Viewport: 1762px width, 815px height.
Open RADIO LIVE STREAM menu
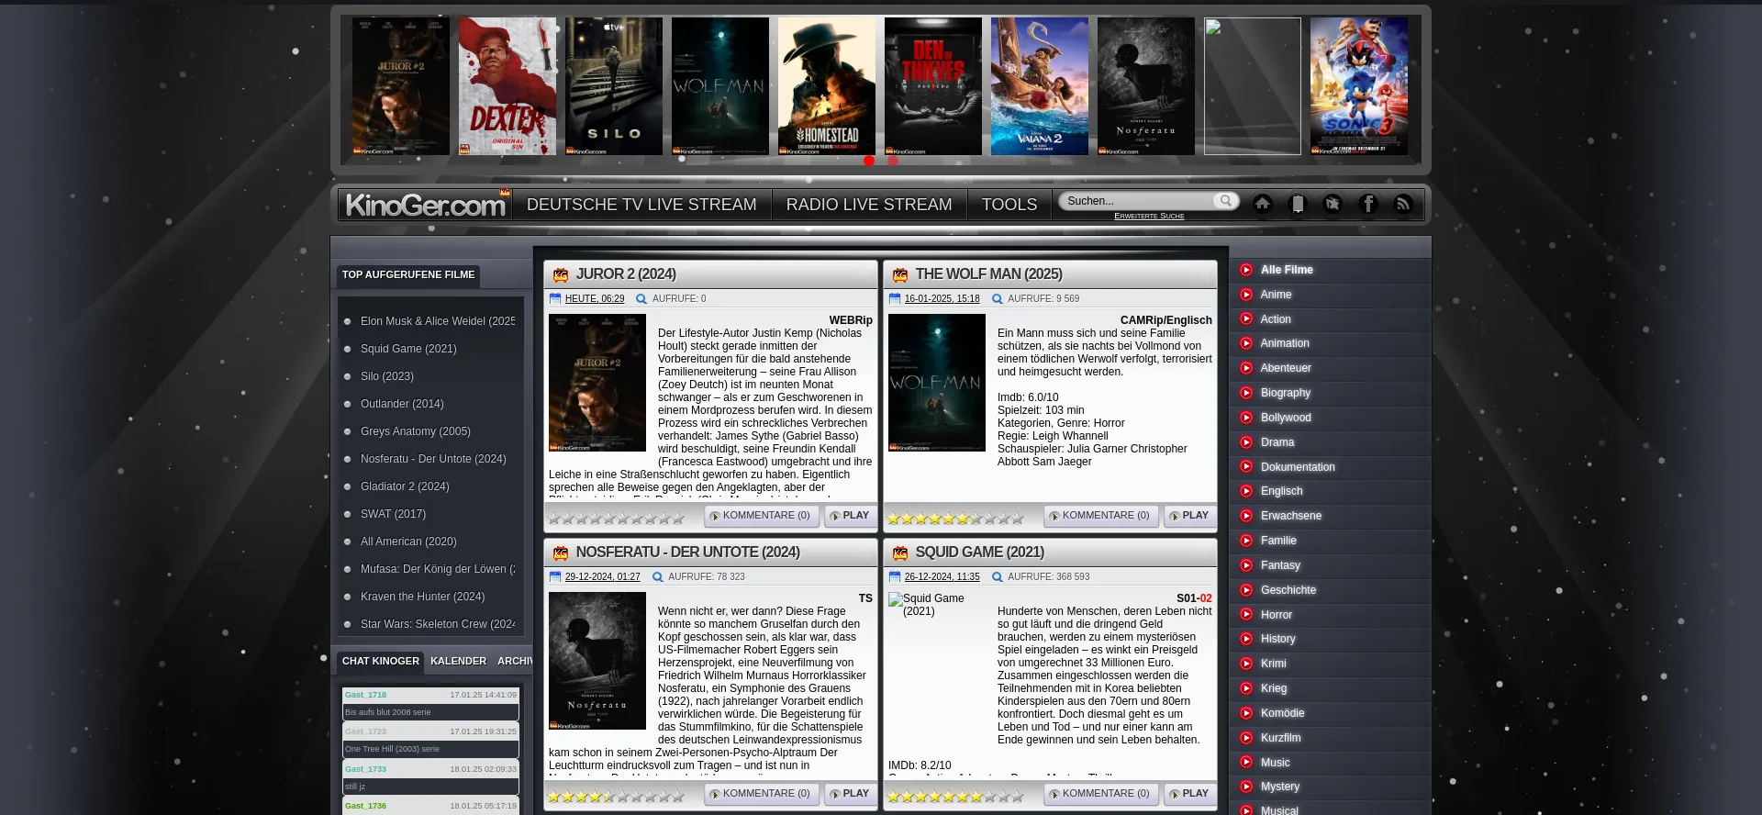tap(869, 205)
